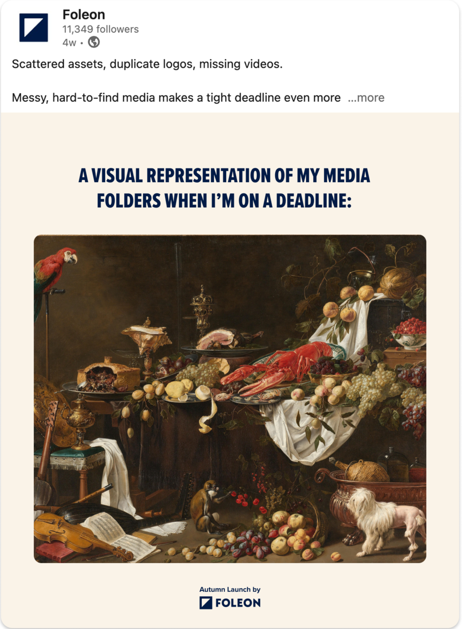Screen dimensions: 462x629
Task: Click the FOLEON wordmark at image bottom
Action: point(238,603)
